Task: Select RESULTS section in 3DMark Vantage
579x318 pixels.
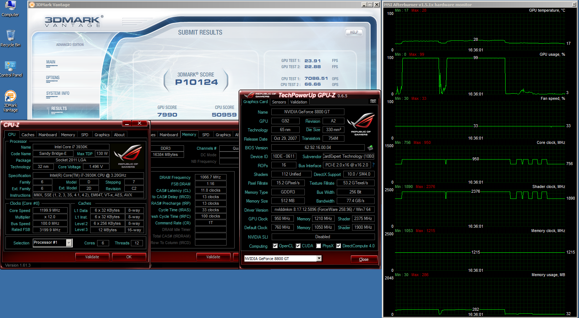Action: (x=66, y=111)
